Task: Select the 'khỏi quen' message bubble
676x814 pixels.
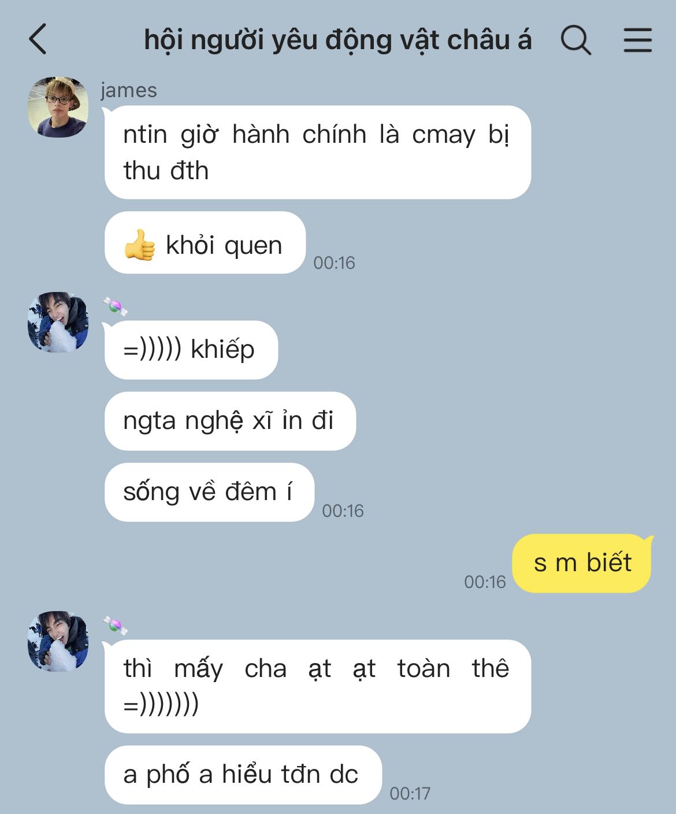Action: click(205, 243)
